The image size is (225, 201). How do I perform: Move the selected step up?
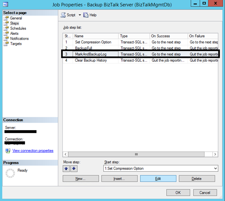pyautogui.click(x=66, y=169)
